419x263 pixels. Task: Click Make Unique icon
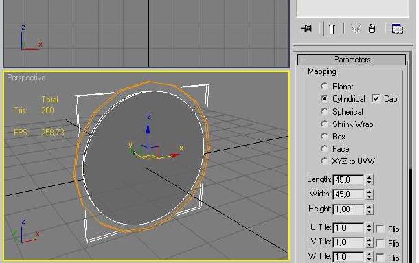[356, 28]
